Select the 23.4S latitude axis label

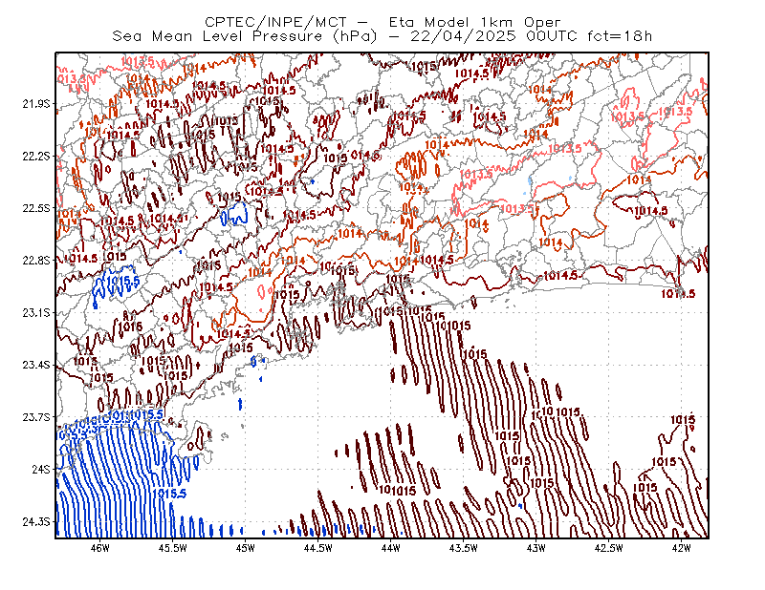[36, 365]
